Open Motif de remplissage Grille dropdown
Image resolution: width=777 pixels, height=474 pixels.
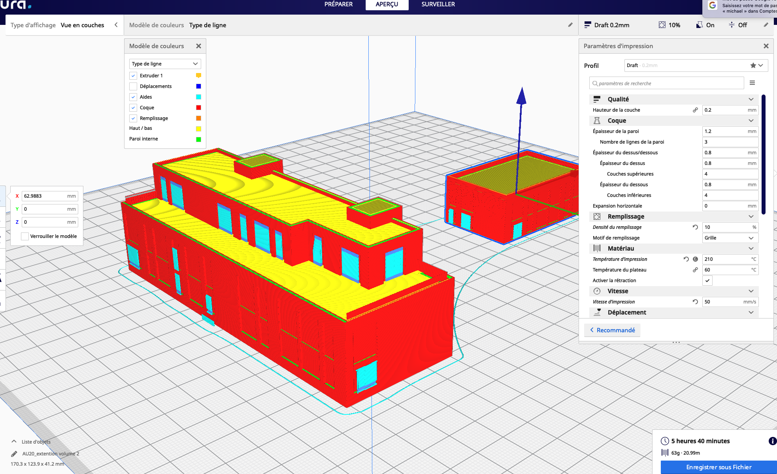730,238
